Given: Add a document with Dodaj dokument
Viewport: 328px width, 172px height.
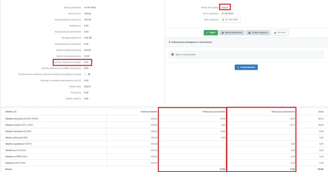Looking at the screenshot, I should [246, 67].
